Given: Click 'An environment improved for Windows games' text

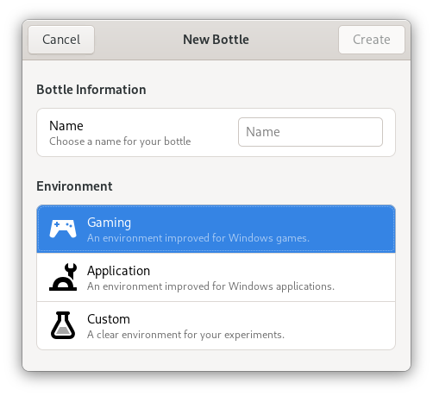Looking at the screenshot, I should pyautogui.click(x=198, y=238).
